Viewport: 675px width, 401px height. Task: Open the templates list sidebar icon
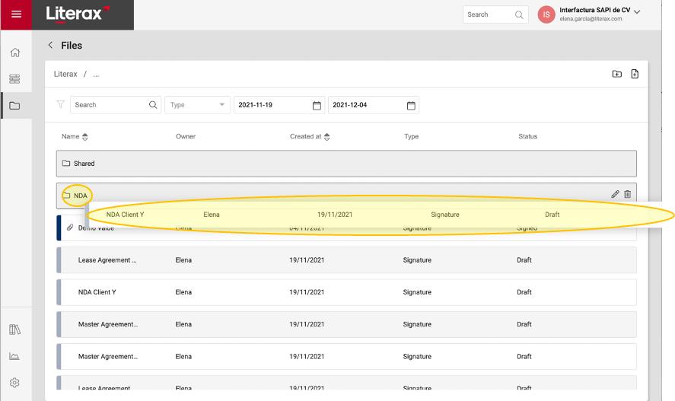coord(14,79)
